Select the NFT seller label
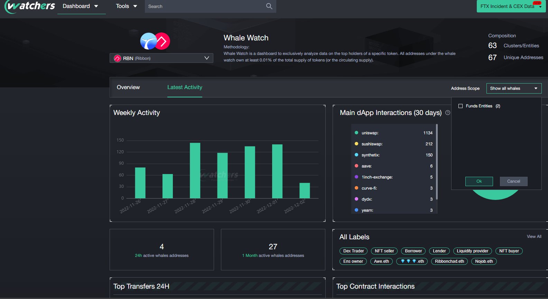548x299 pixels. pos(384,251)
